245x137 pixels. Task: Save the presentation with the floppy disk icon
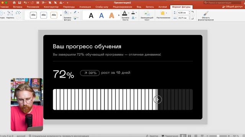point(20,3)
